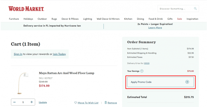Click the Cart (1 Item) heading
This screenshot has height=107, width=207.
(25, 44)
